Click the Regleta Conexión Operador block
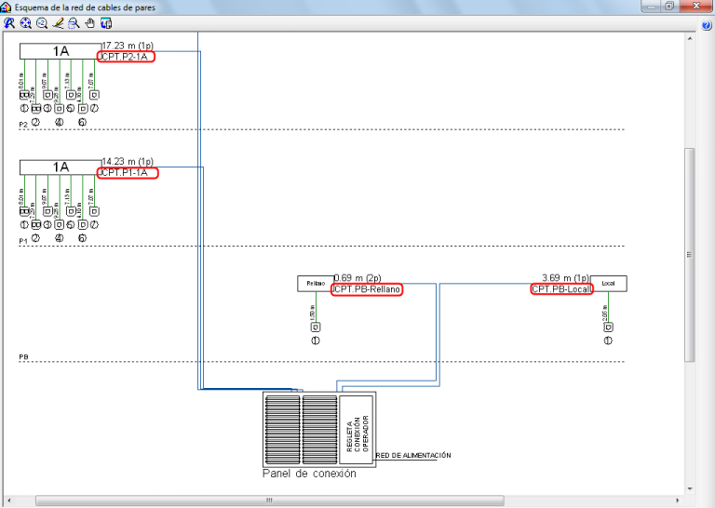Image resolution: width=715 pixels, height=508 pixels. 357,430
